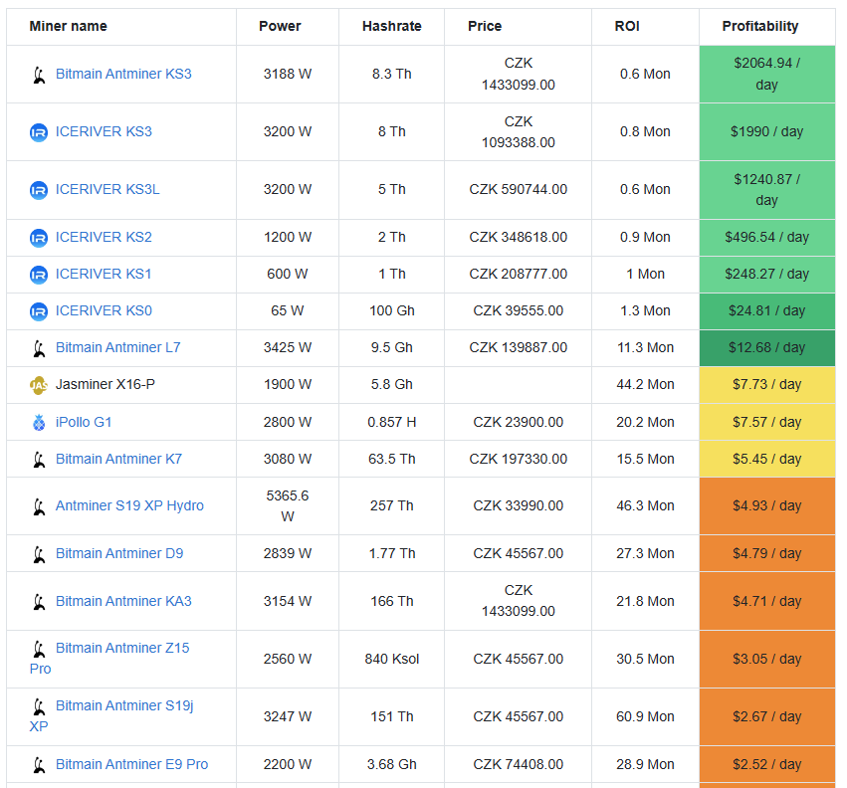Click the Bitmain icon beside Antminer L7
This screenshot has height=788, width=847.
[39, 348]
